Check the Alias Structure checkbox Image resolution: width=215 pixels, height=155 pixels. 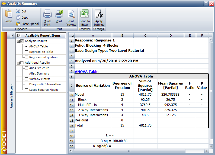click(26, 68)
